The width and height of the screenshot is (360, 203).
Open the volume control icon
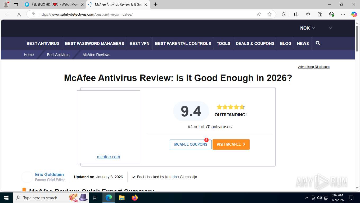(319, 198)
